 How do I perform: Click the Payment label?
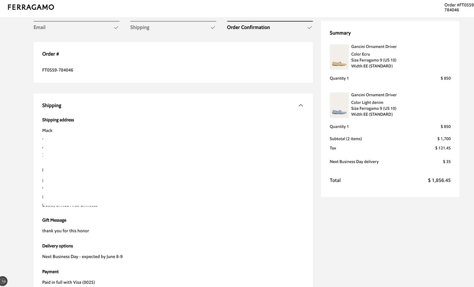pos(51,272)
